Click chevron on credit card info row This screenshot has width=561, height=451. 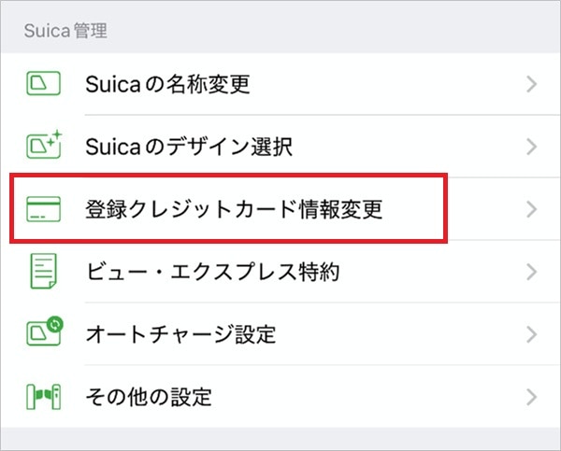531,209
